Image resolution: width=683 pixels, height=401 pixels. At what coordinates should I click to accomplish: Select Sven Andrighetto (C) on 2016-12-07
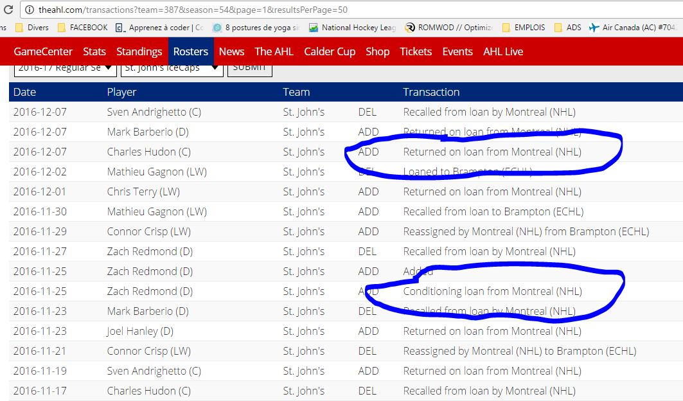click(154, 112)
